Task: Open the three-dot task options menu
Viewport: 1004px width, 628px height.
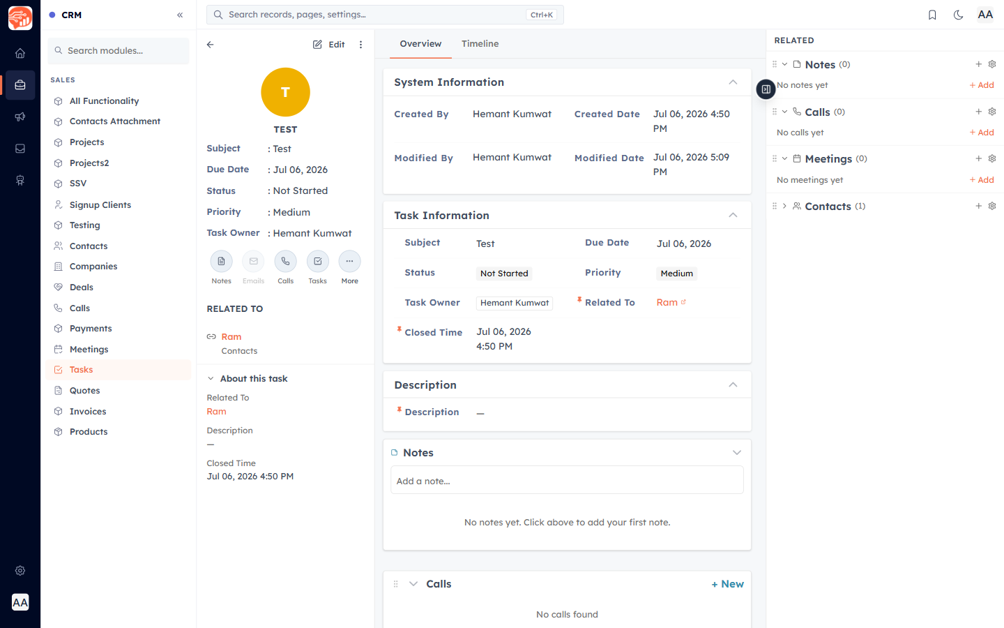Action: (360, 45)
